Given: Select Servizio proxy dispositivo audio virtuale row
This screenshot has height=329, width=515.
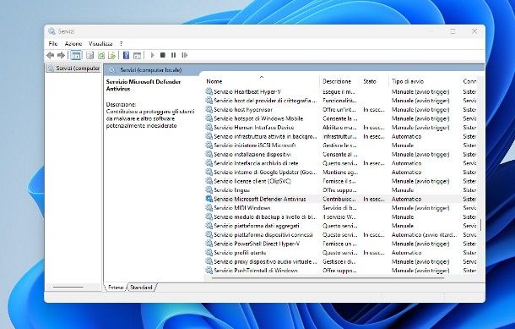Looking at the screenshot, I should coord(340,261).
